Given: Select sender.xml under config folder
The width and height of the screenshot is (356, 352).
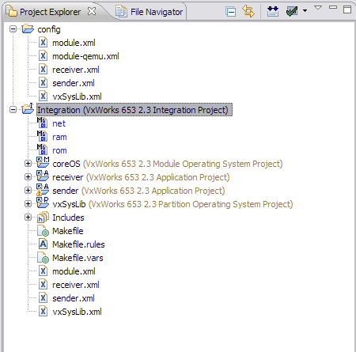Looking at the screenshot, I should tap(74, 83).
